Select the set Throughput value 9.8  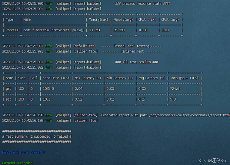point(173,99)
